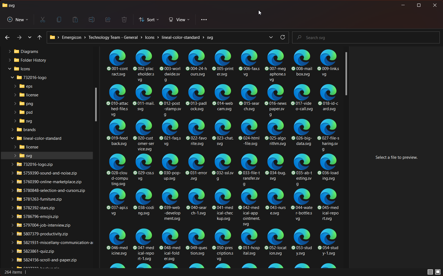Click the Paste clipboard icon
The width and height of the screenshot is (443, 276).
tap(75, 20)
